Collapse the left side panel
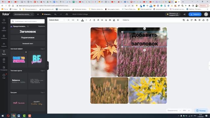The height and width of the screenshot is (118, 210). [48, 66]
